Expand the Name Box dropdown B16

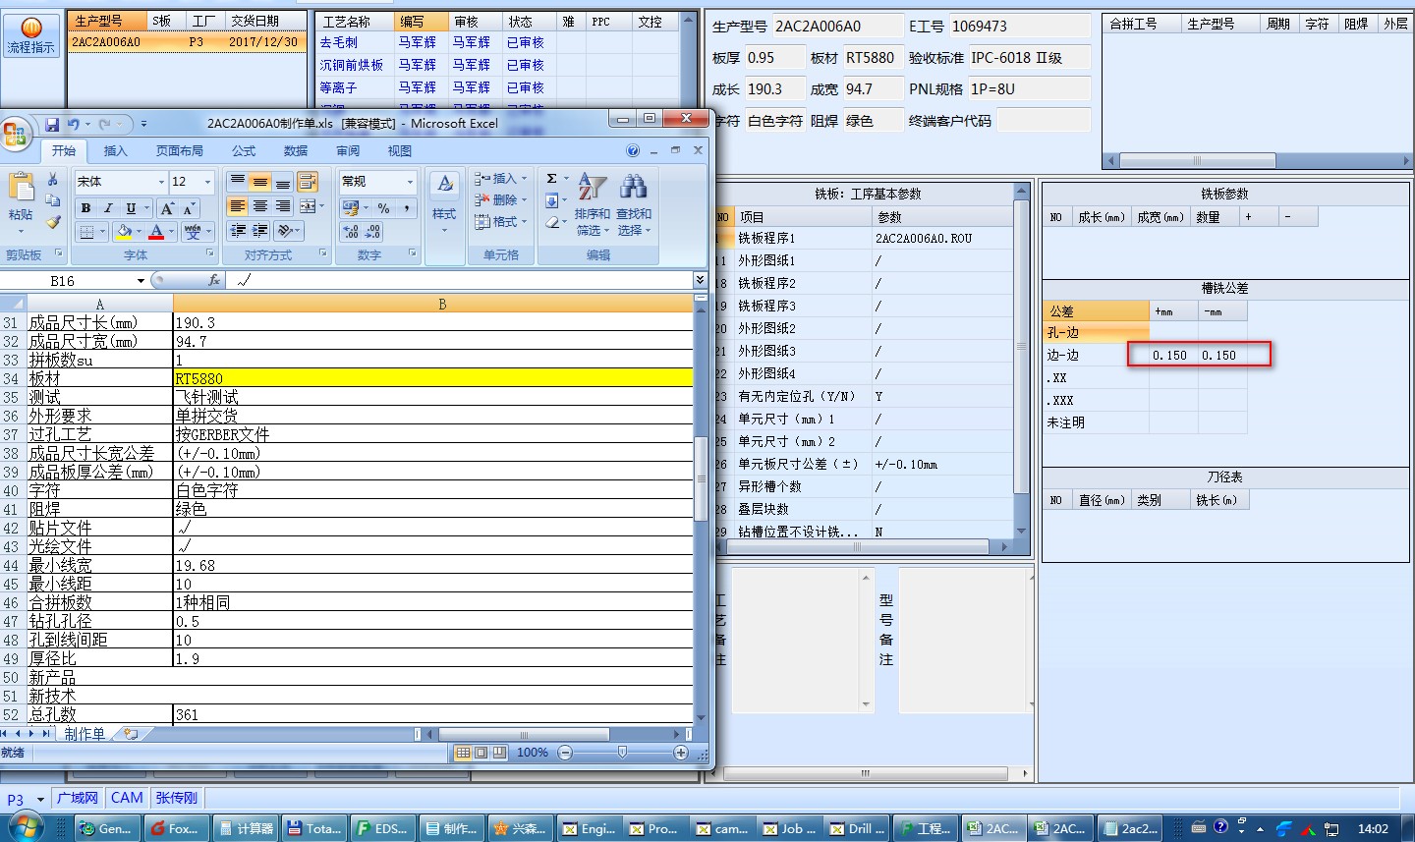pyautogui.click(x=141, y=281)
